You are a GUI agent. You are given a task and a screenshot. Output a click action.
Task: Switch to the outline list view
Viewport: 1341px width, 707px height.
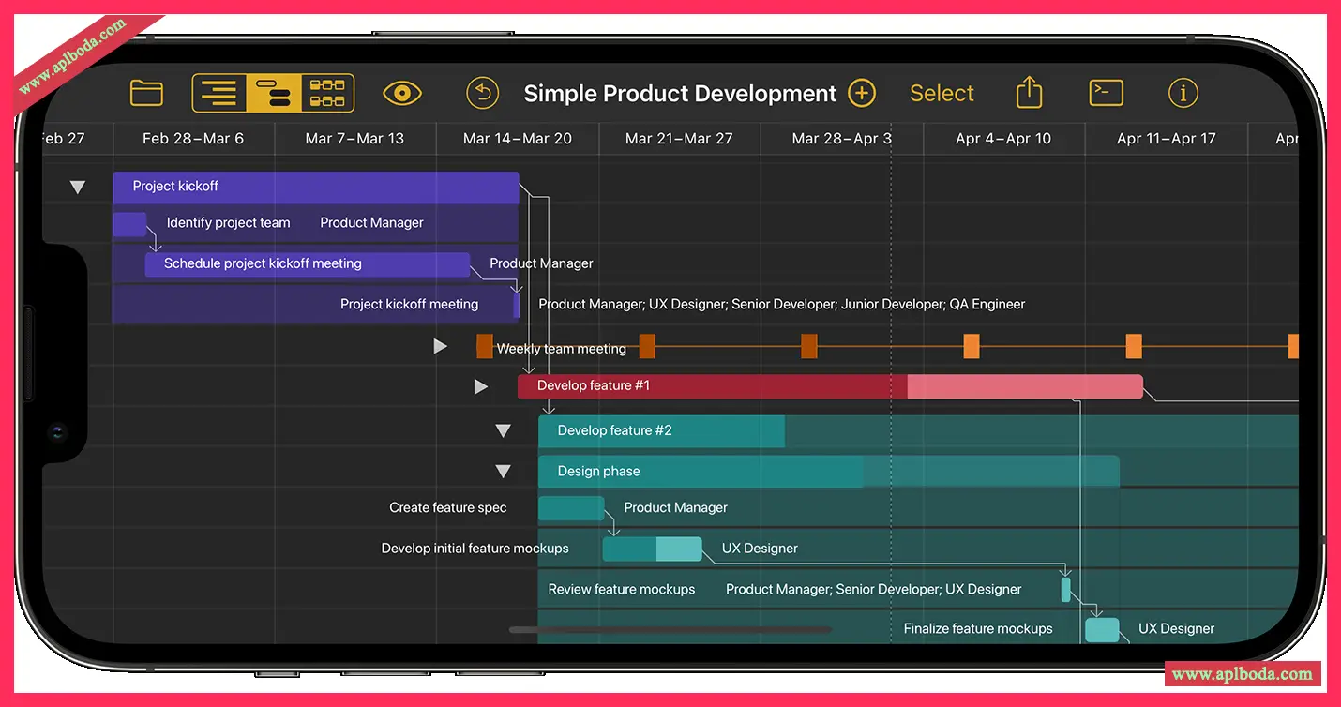click(219, 93)
